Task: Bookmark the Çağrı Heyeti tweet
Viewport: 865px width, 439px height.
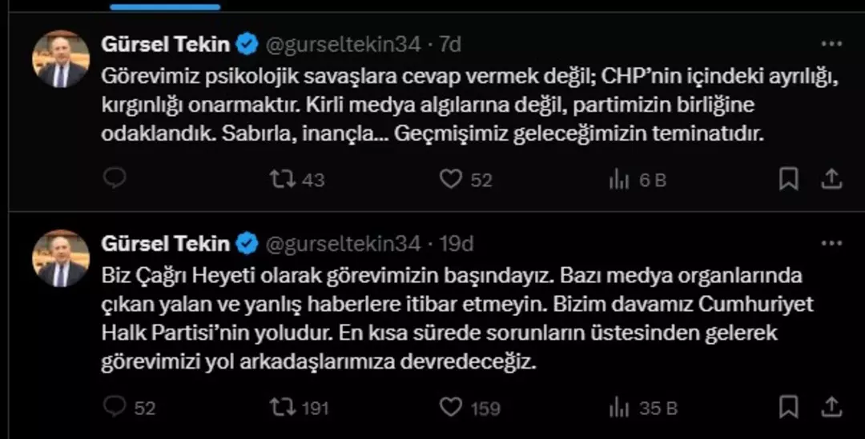Action: pyautogui.click(x=788, y=407)
